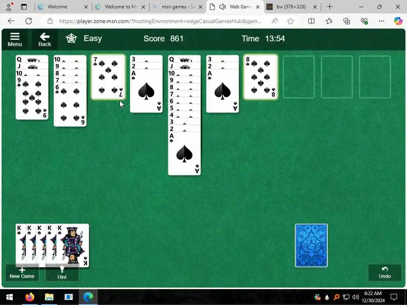The image size is (407, 305).
Task: Open browser Settings and more menu
Action: (x=381, y=21)
